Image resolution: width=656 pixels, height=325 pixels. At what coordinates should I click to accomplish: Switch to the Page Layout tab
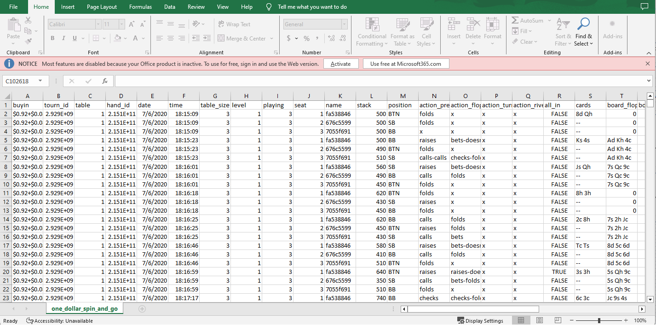(x=102, y=7)
